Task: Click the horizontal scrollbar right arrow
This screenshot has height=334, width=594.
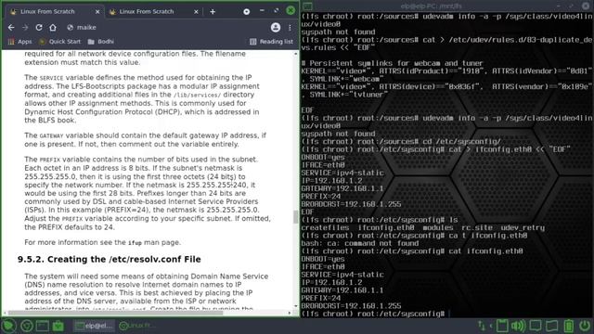Action: point(290,313)
